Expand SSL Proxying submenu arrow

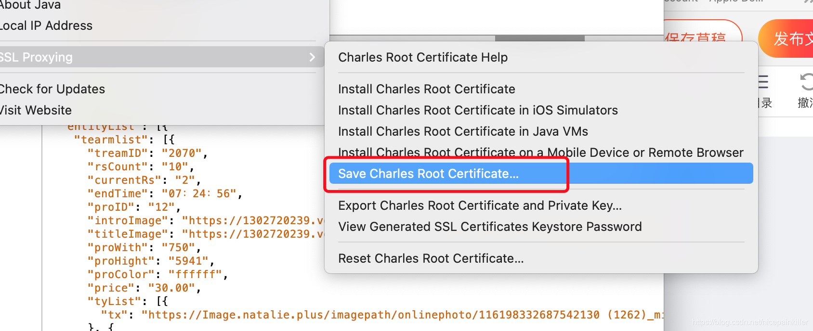coord(312,57)
